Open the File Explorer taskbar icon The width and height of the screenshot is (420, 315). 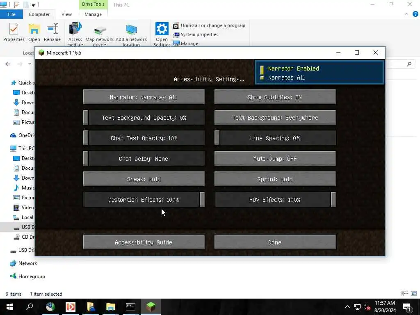click(x=110, y=307)
